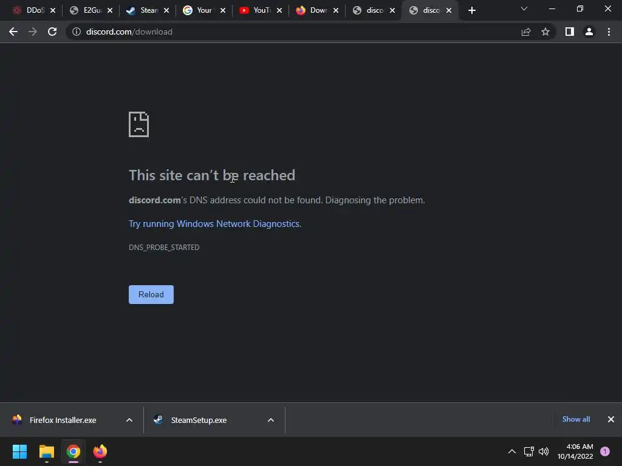Open the side panel icon
Image resolution: width=622 pixels, height=466 pixels.
coord(570,32)
